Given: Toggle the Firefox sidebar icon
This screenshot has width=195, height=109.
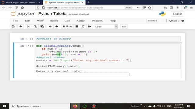Looking at the screenshot, I should click(x=171, y=8).
